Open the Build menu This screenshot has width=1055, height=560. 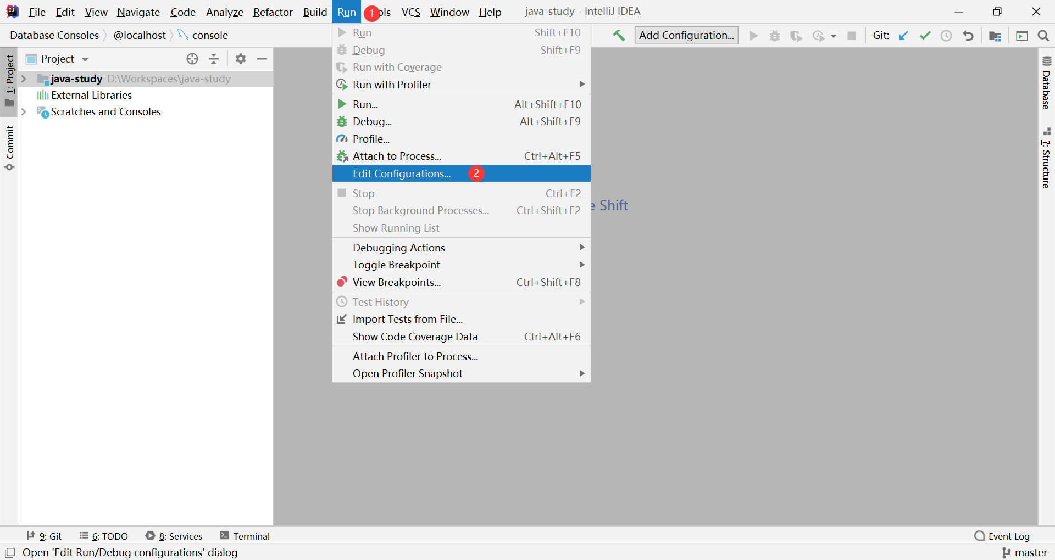tap(315, 12)
